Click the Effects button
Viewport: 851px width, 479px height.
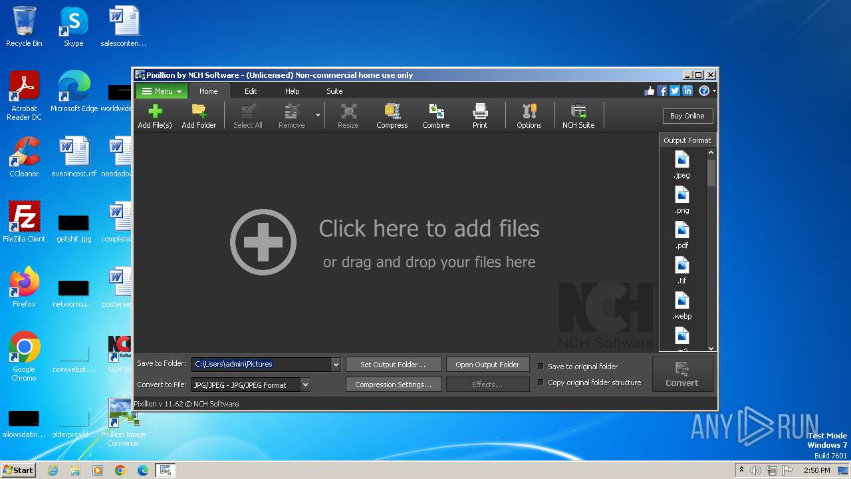pyautogui.click(x=487, y=385)
